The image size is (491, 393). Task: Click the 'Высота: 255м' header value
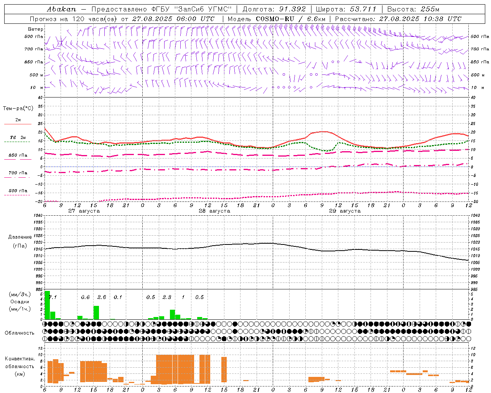(413, 9)
